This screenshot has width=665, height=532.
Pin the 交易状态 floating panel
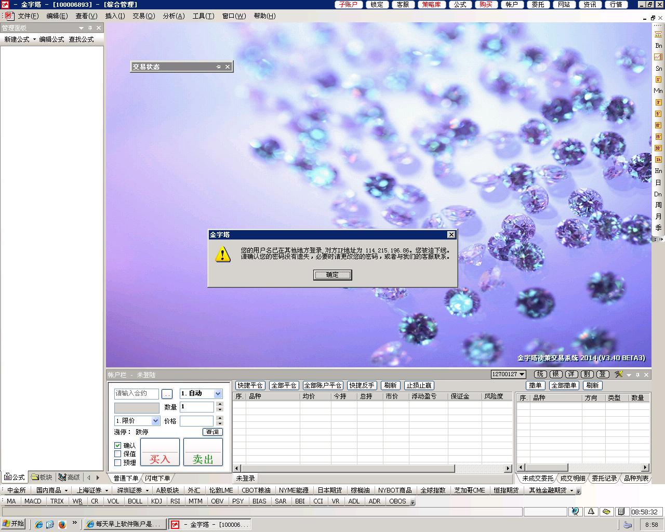pyautogui.click(x=219, y=67)
